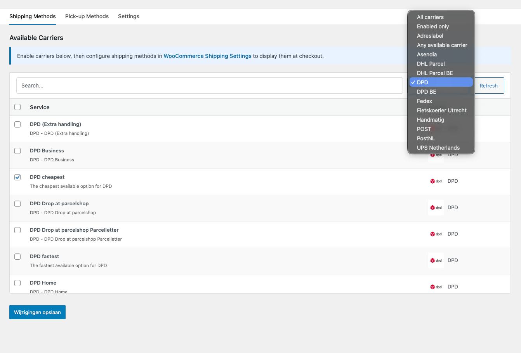The width and height of the screenshot is (521, 353).
Task: Uncheck the DPD cheapest checkbox
Action: pos(17,177)
